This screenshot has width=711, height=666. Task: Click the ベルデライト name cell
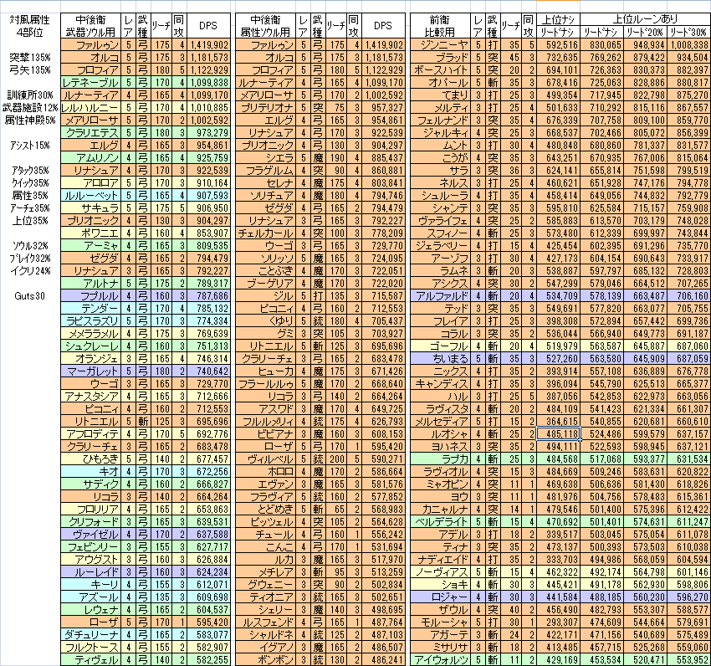coord(440,522)
